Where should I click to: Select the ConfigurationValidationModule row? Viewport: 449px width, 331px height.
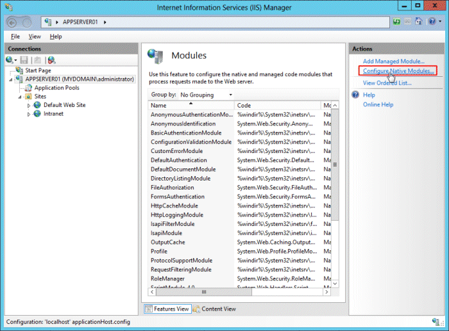(240, 142)
